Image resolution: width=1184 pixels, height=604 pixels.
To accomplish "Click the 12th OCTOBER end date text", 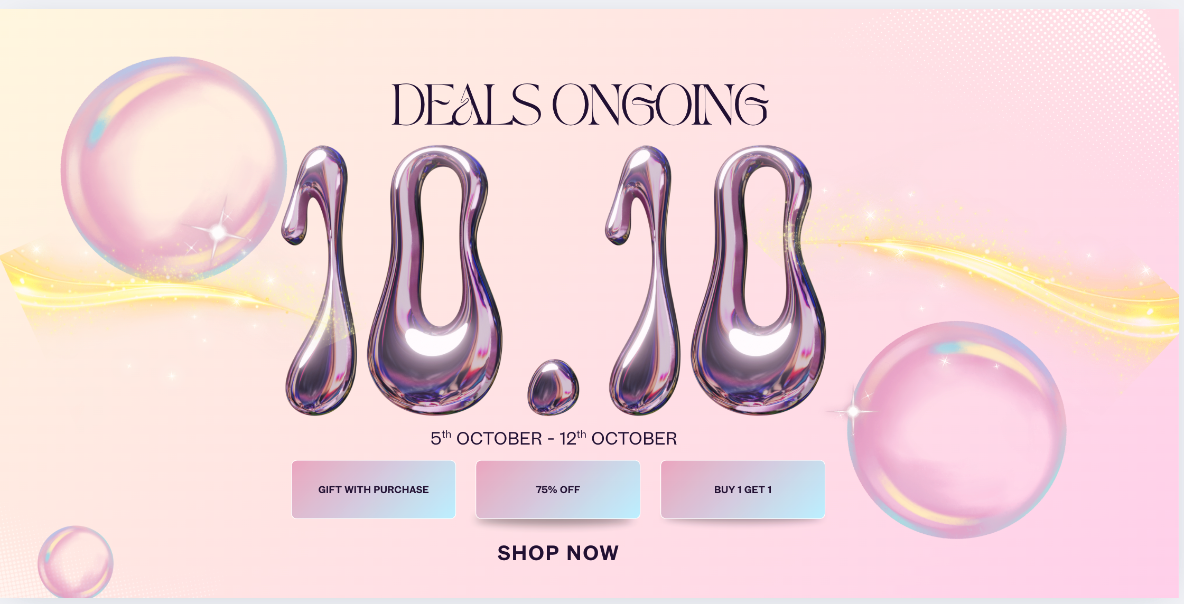I will pos(618,438).
